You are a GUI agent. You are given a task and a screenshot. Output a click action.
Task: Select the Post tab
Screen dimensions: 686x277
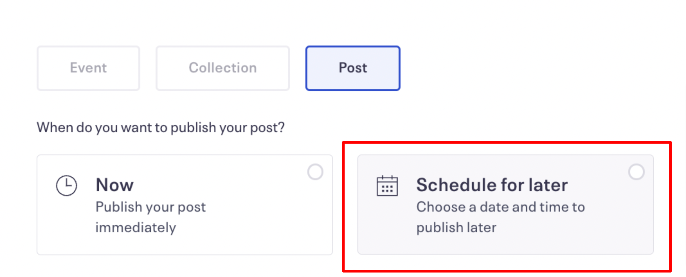[x=353, y=68]
